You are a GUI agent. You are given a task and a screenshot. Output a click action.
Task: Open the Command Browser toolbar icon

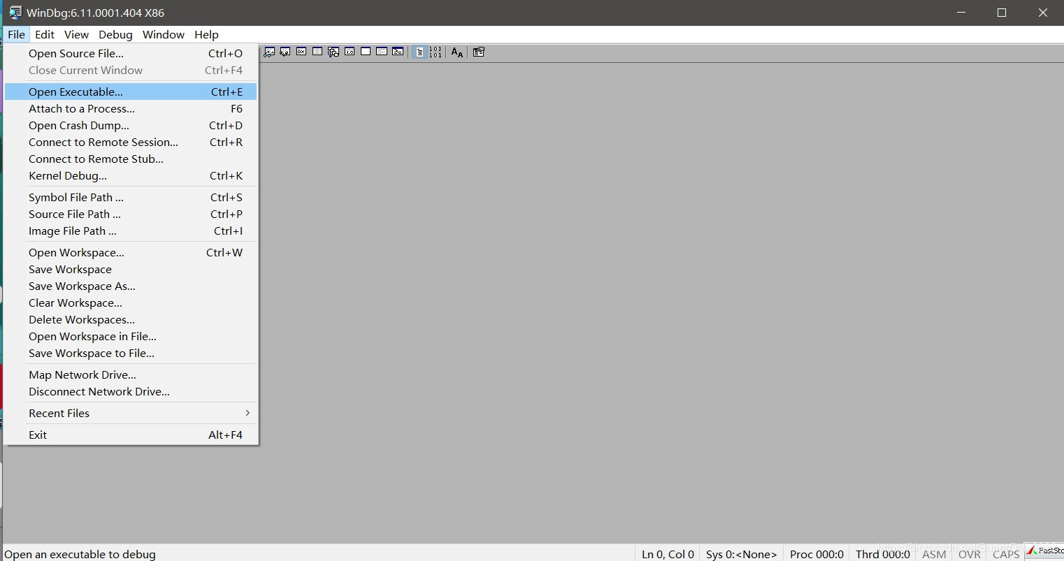[398, 52]
